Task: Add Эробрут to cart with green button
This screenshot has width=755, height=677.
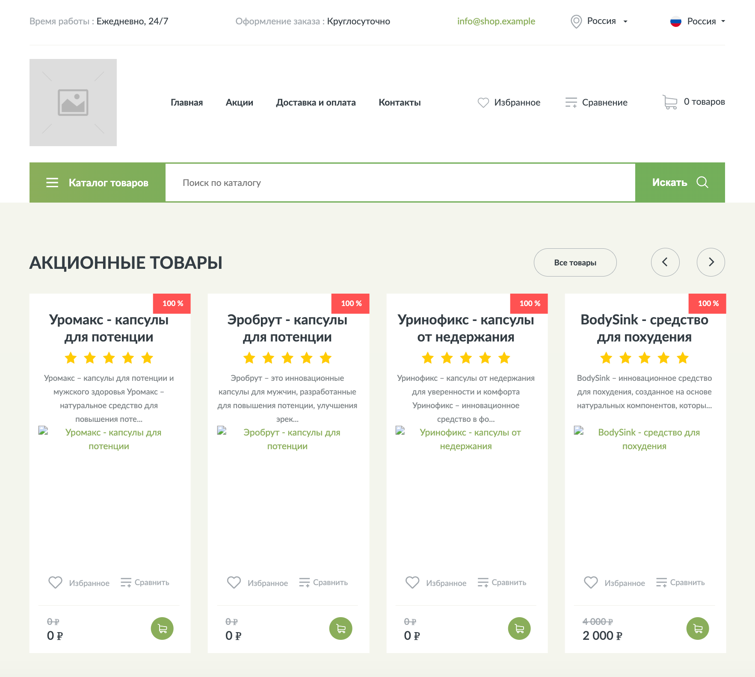Action: point(341,629)
